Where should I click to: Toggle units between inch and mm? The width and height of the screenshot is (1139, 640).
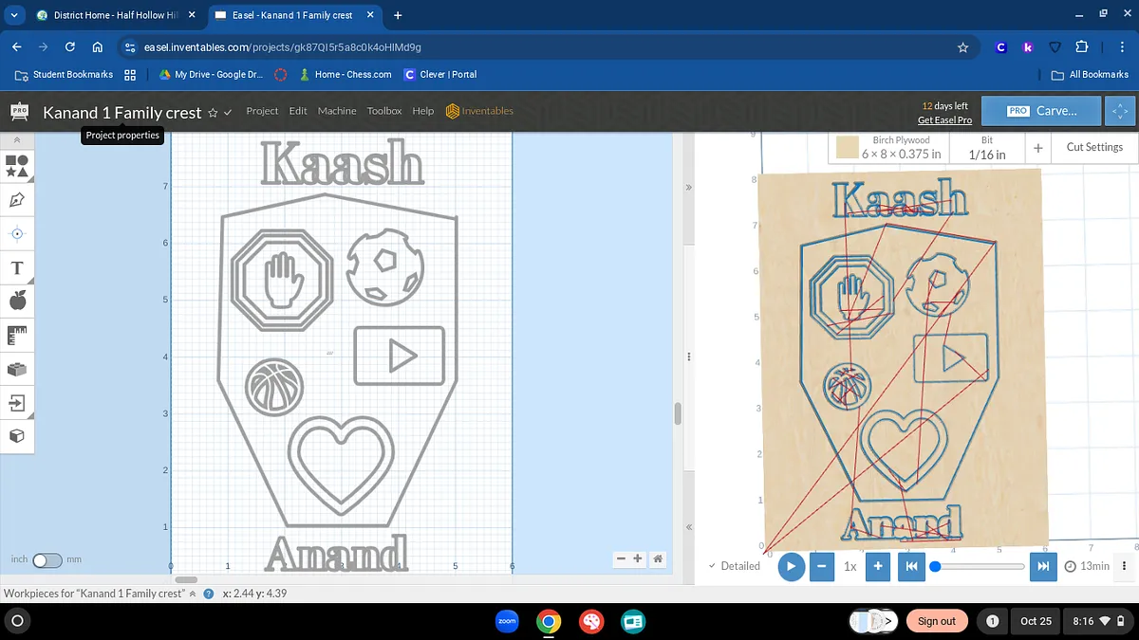(47, 559)
